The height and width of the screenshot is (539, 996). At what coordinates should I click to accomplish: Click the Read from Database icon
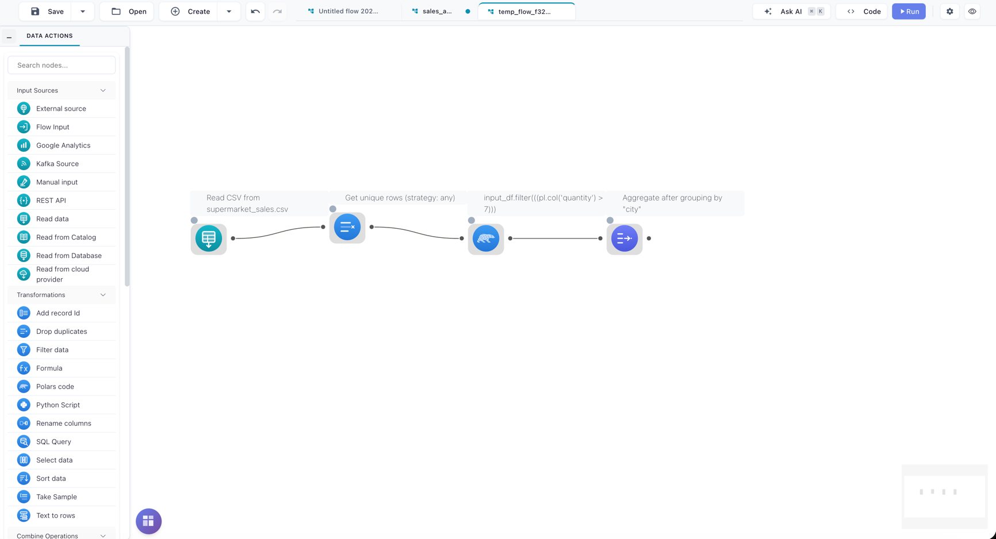click(x=24, y=256)
